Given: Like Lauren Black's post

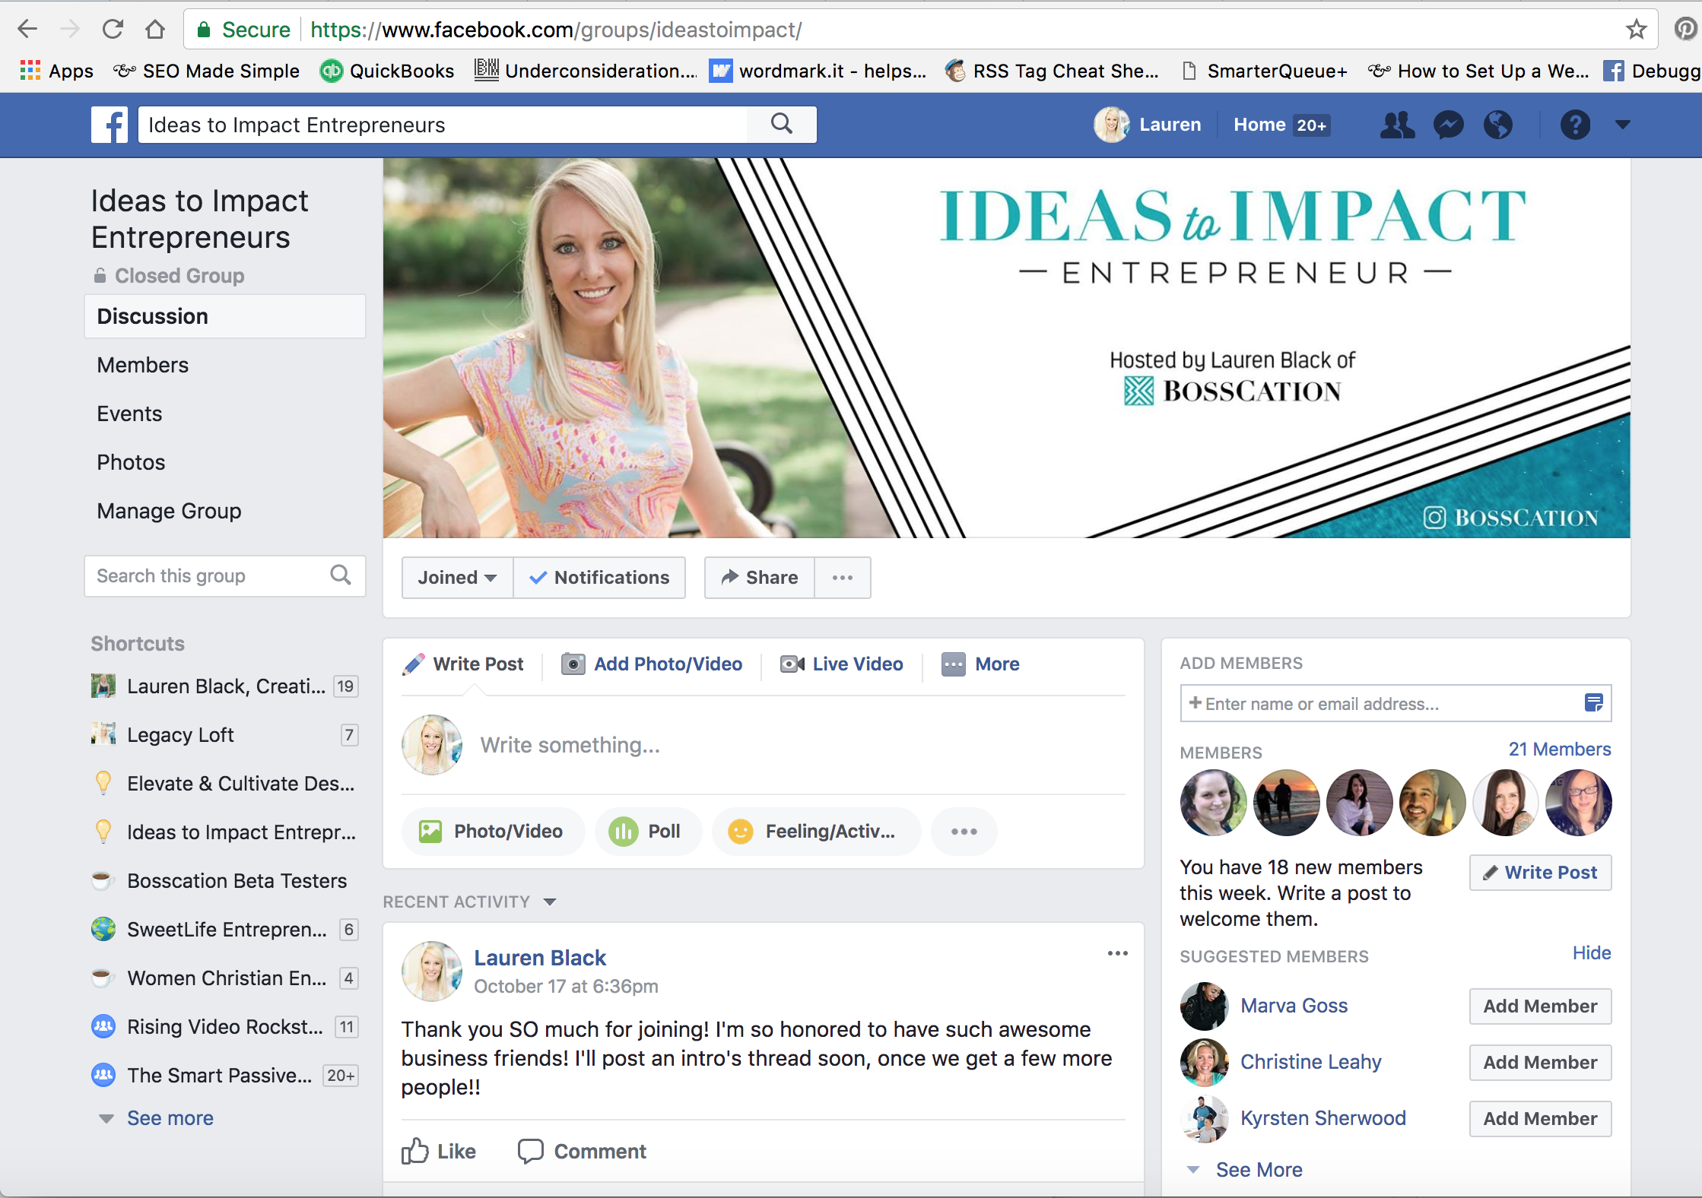Looking at the screenshot, I should coord(439,1152).
